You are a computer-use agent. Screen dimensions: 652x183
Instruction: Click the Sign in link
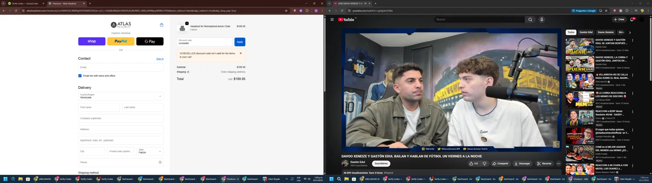(x=160, y=59)
